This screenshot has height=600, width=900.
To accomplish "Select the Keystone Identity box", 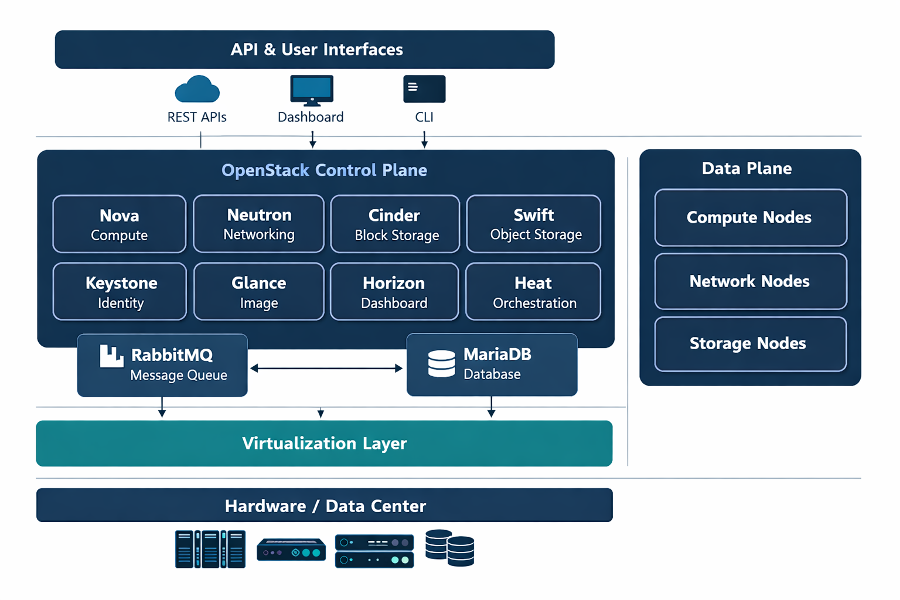I will [x=120, y=291].
